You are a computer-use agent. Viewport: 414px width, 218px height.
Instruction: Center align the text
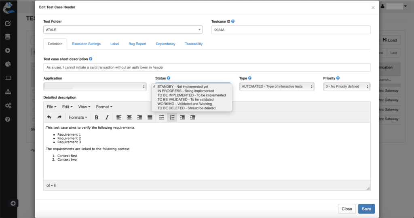[129, 117]
